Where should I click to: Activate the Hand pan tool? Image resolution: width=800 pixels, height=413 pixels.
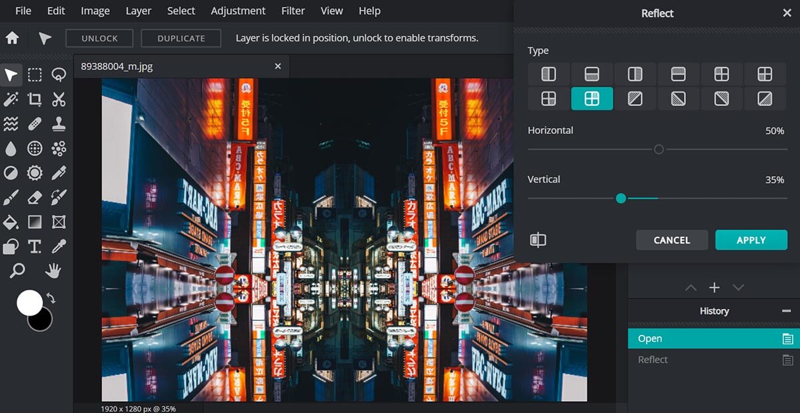tap(53, 270)
